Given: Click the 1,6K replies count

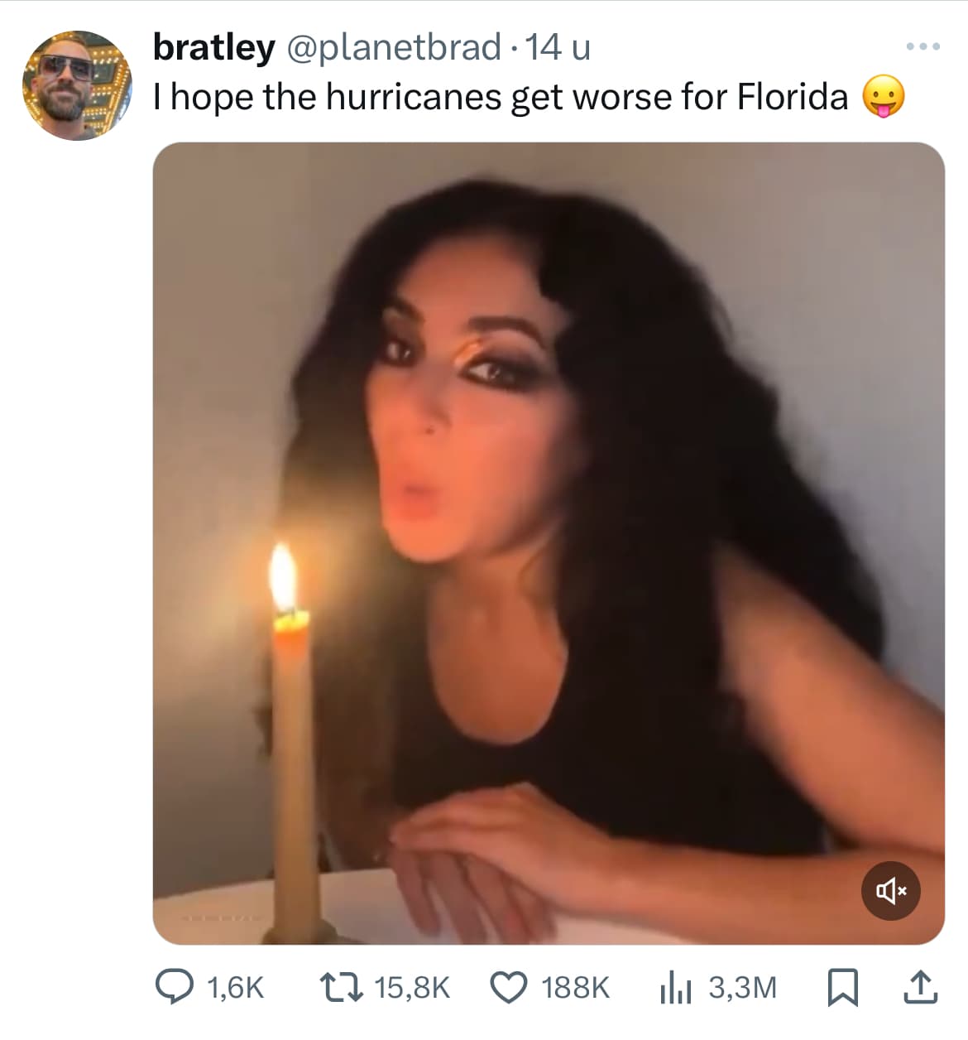Looking at the screenshot, I should click(236, 987).
